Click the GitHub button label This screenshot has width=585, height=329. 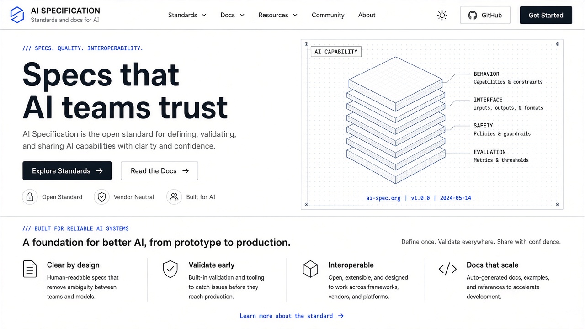coord(492,15)
